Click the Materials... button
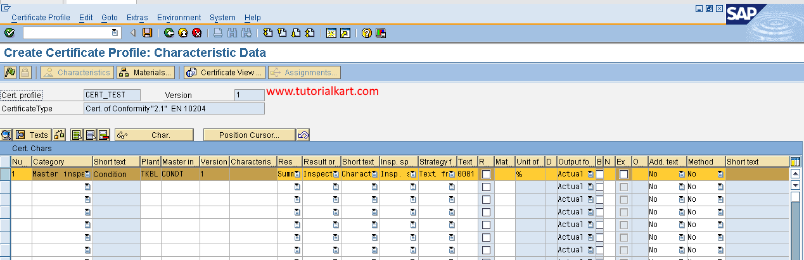The width and height of the screenshot is (804, 260). point(146,73)
